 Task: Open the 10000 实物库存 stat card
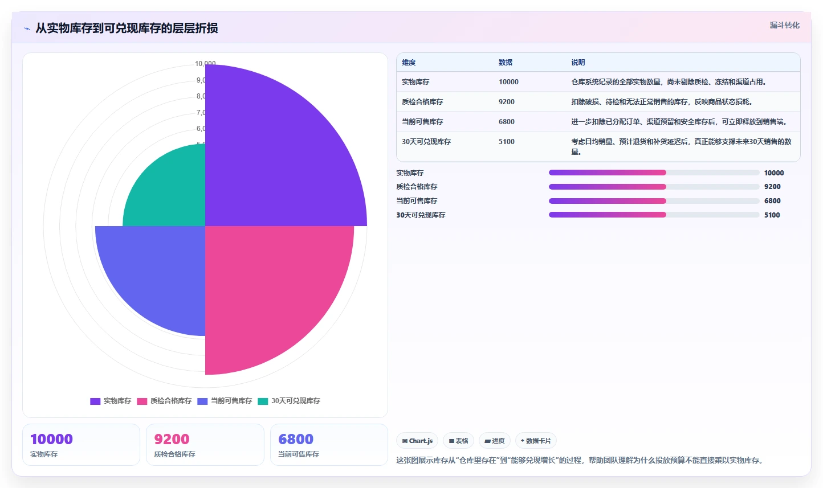[81, 445]
